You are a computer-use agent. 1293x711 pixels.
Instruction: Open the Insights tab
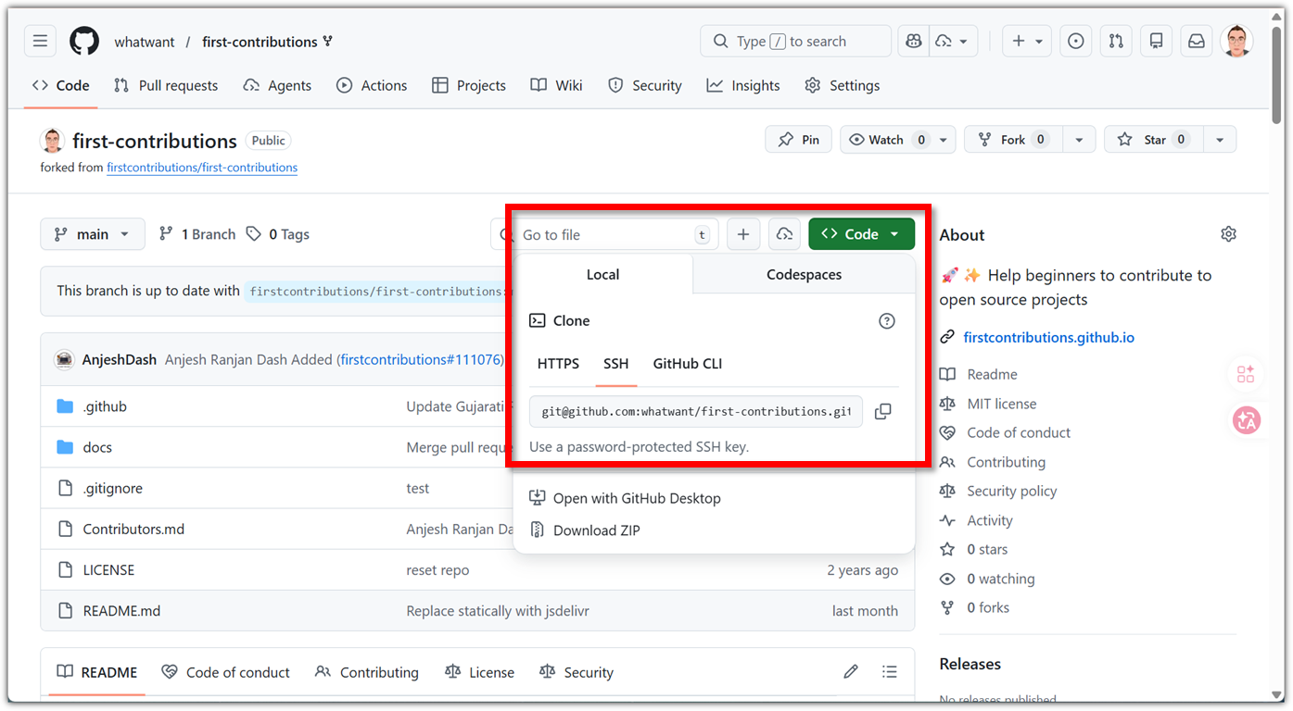tap(743, 85)
